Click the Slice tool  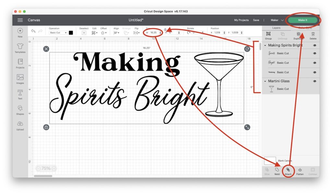(267, 171)
